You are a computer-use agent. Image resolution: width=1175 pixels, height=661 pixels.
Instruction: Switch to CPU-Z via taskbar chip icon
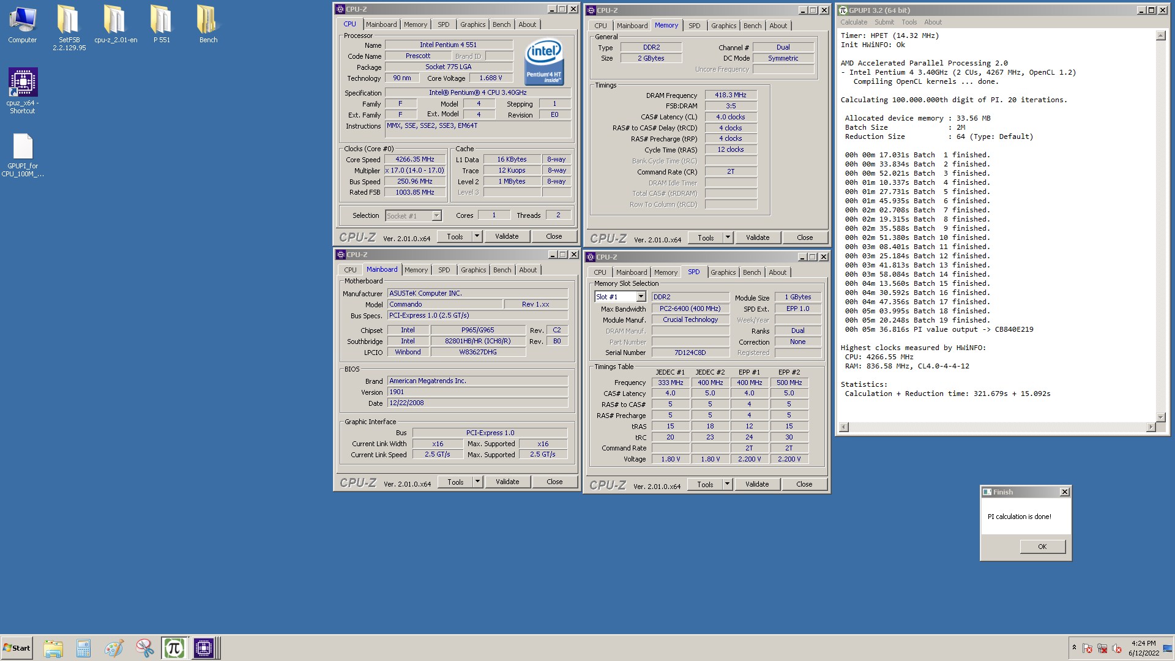point(204,648)
